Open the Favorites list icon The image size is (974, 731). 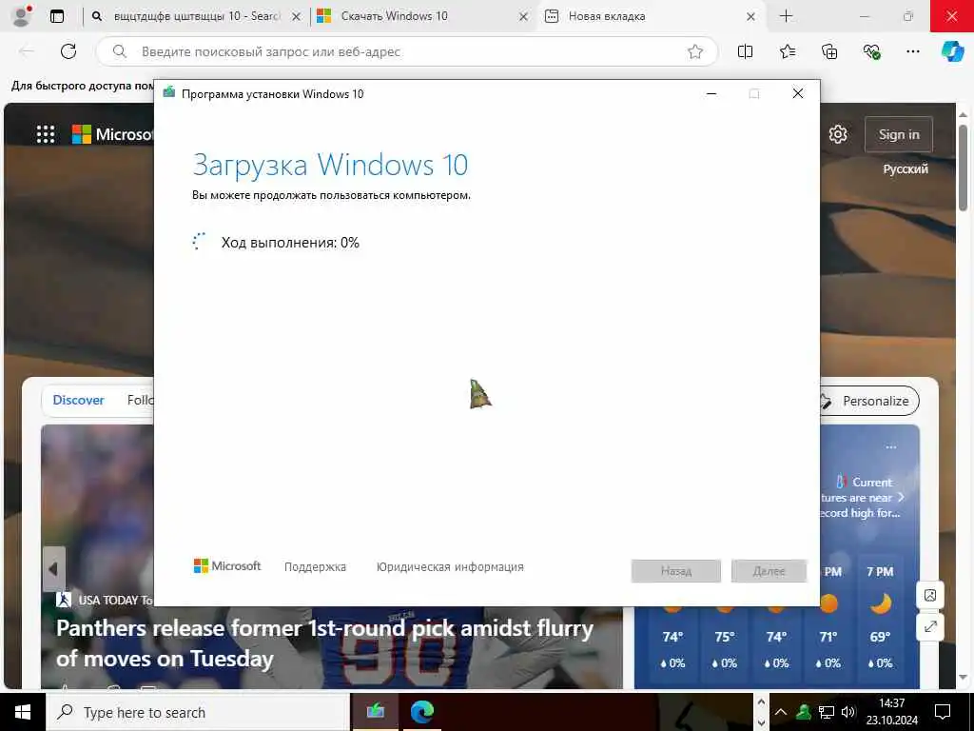point(787,51)
